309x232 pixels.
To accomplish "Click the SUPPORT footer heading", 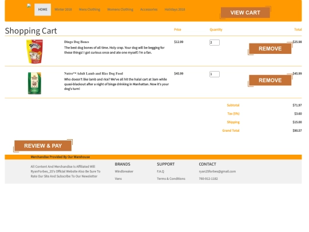I will pyautogui.click(x=166, y=164).
